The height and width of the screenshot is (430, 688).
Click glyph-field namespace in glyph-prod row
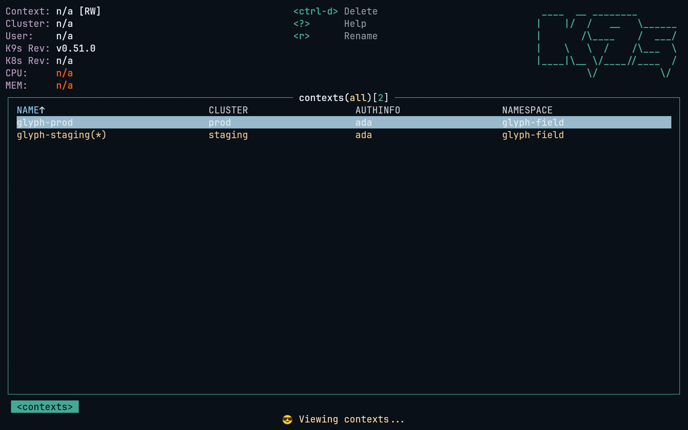[533, 123]
